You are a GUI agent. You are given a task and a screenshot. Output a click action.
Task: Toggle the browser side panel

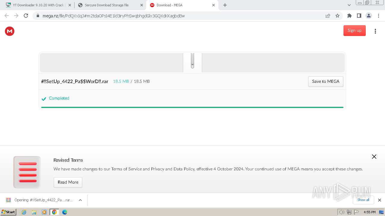[359, 16]
